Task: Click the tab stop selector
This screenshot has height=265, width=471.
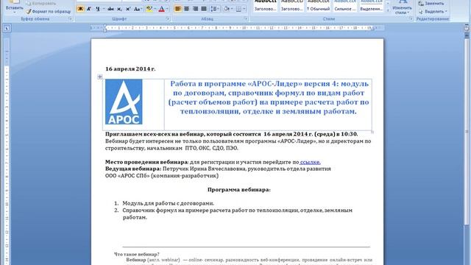Action: click(x=7, y=28)
